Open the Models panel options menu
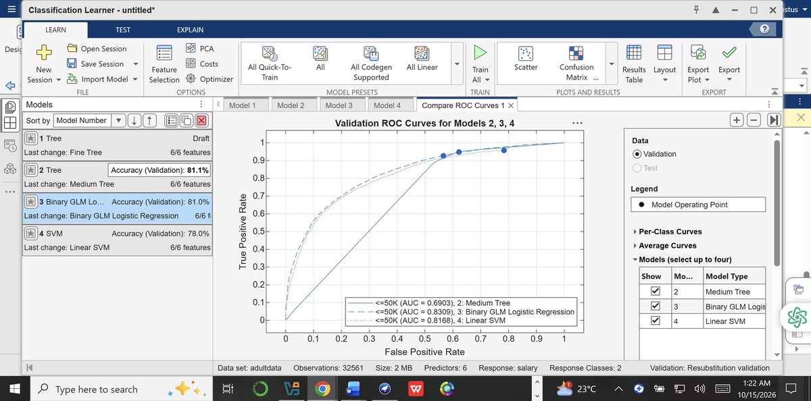The width and height of the screenshot is (811, 401). (201, 105)
